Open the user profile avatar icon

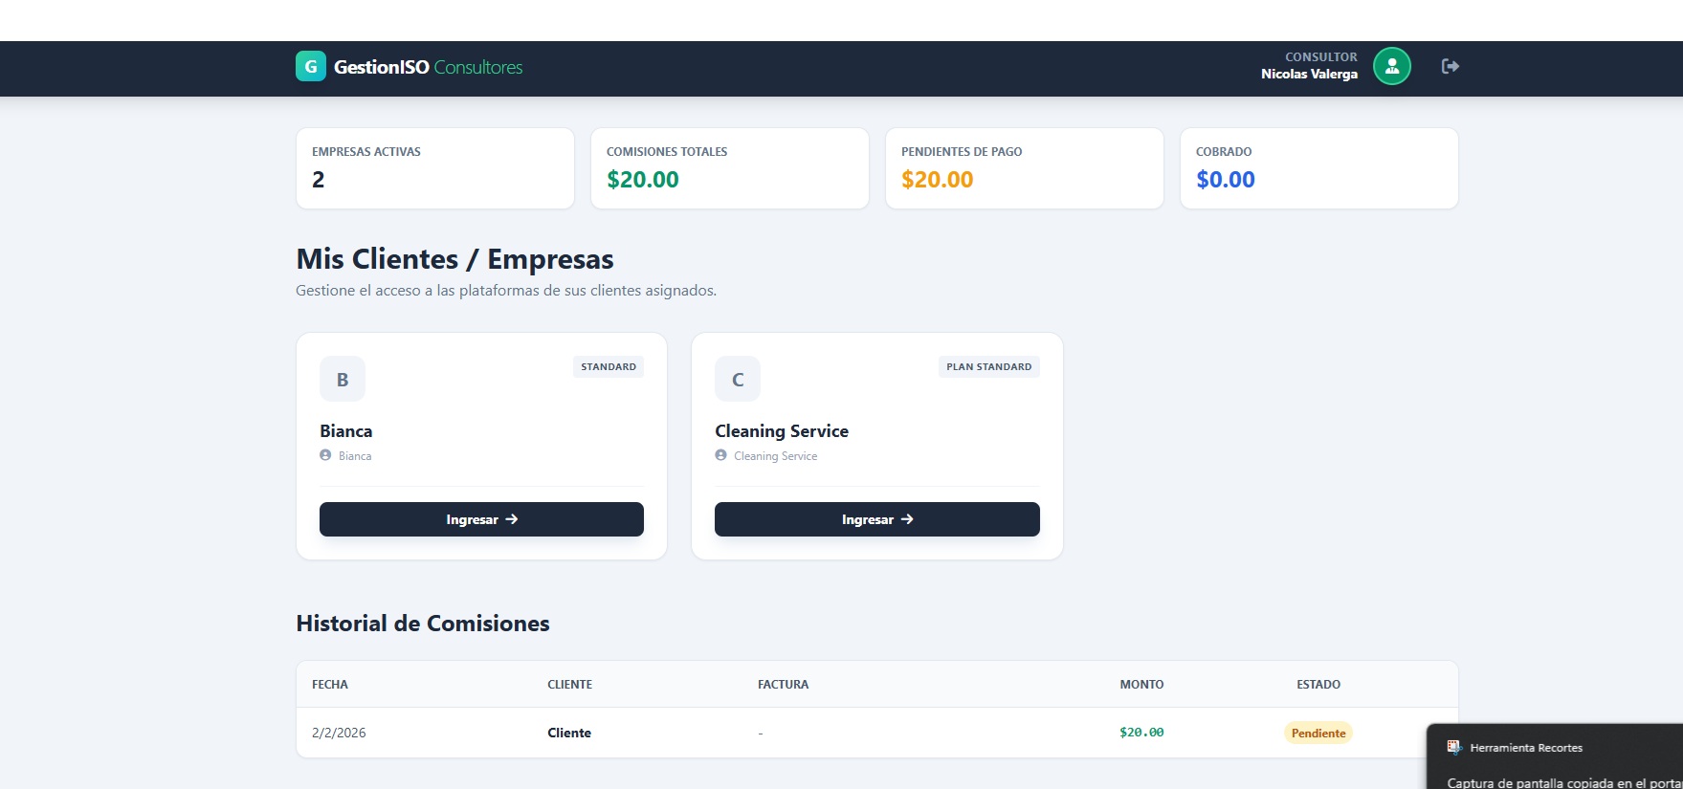[1391, 67]
